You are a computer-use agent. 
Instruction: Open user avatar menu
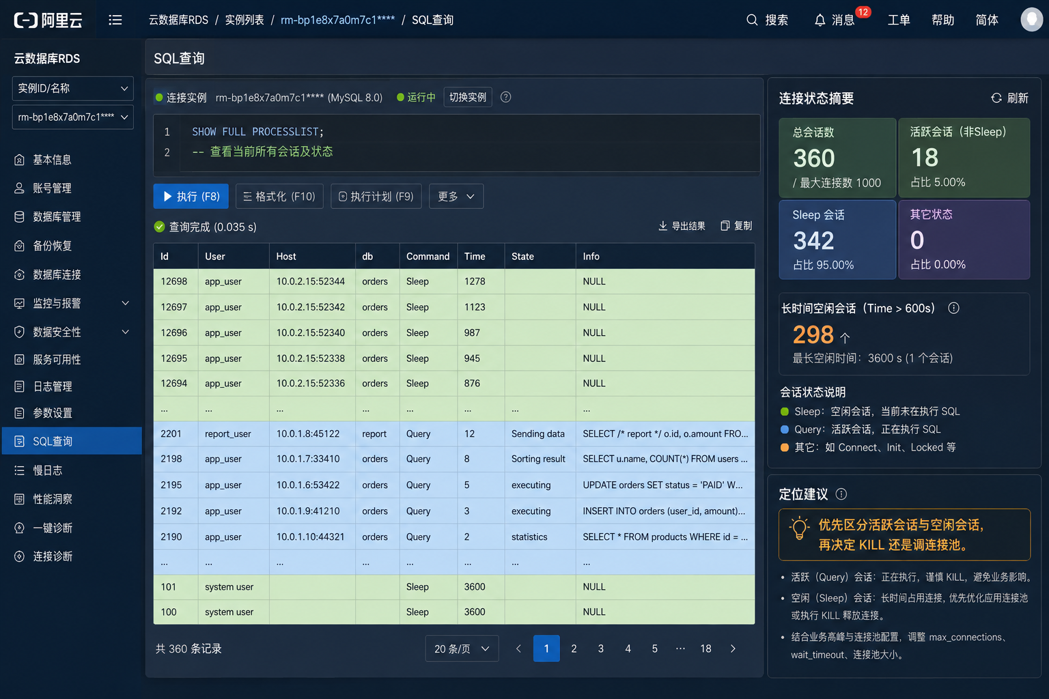coord(1031,20)
